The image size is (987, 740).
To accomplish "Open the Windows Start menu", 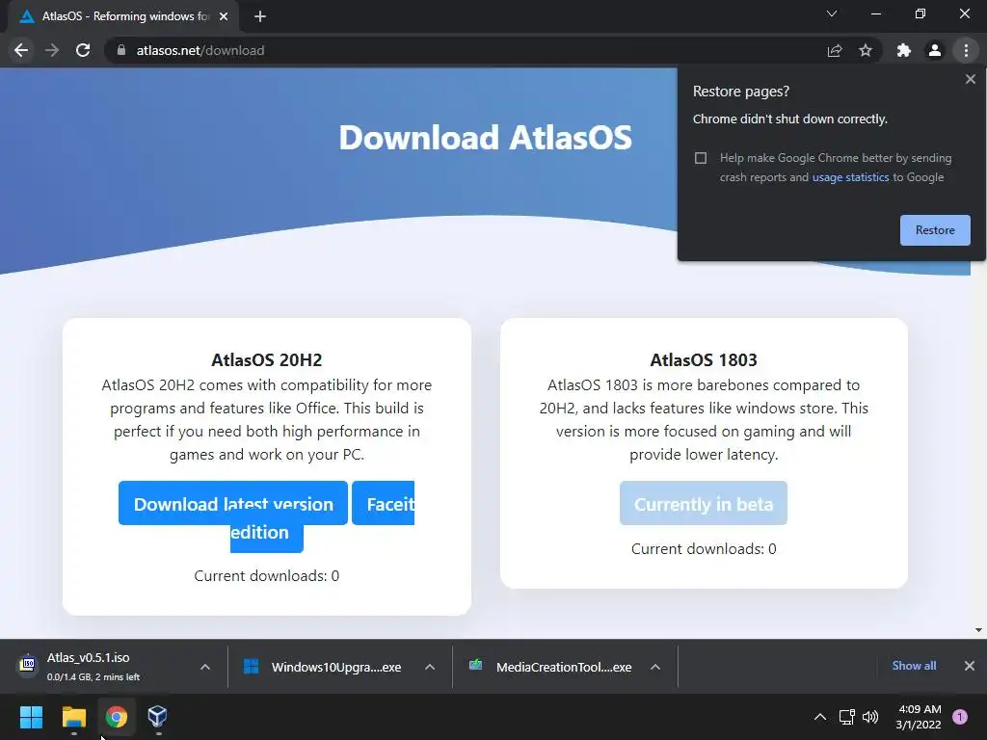I will click(x=31, y=717).
